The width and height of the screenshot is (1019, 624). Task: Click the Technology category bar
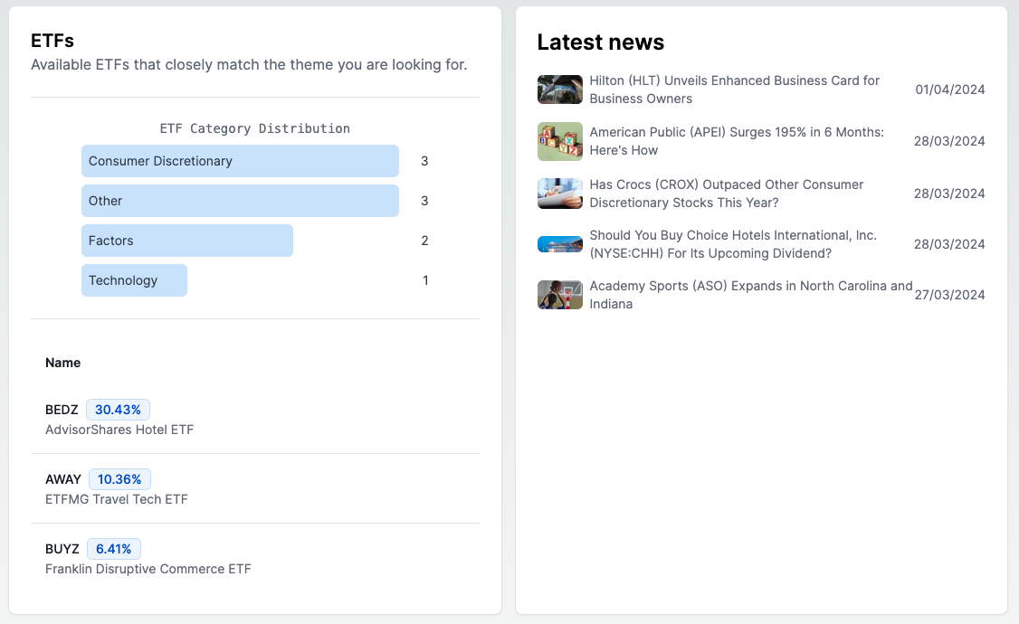[134, 280]
